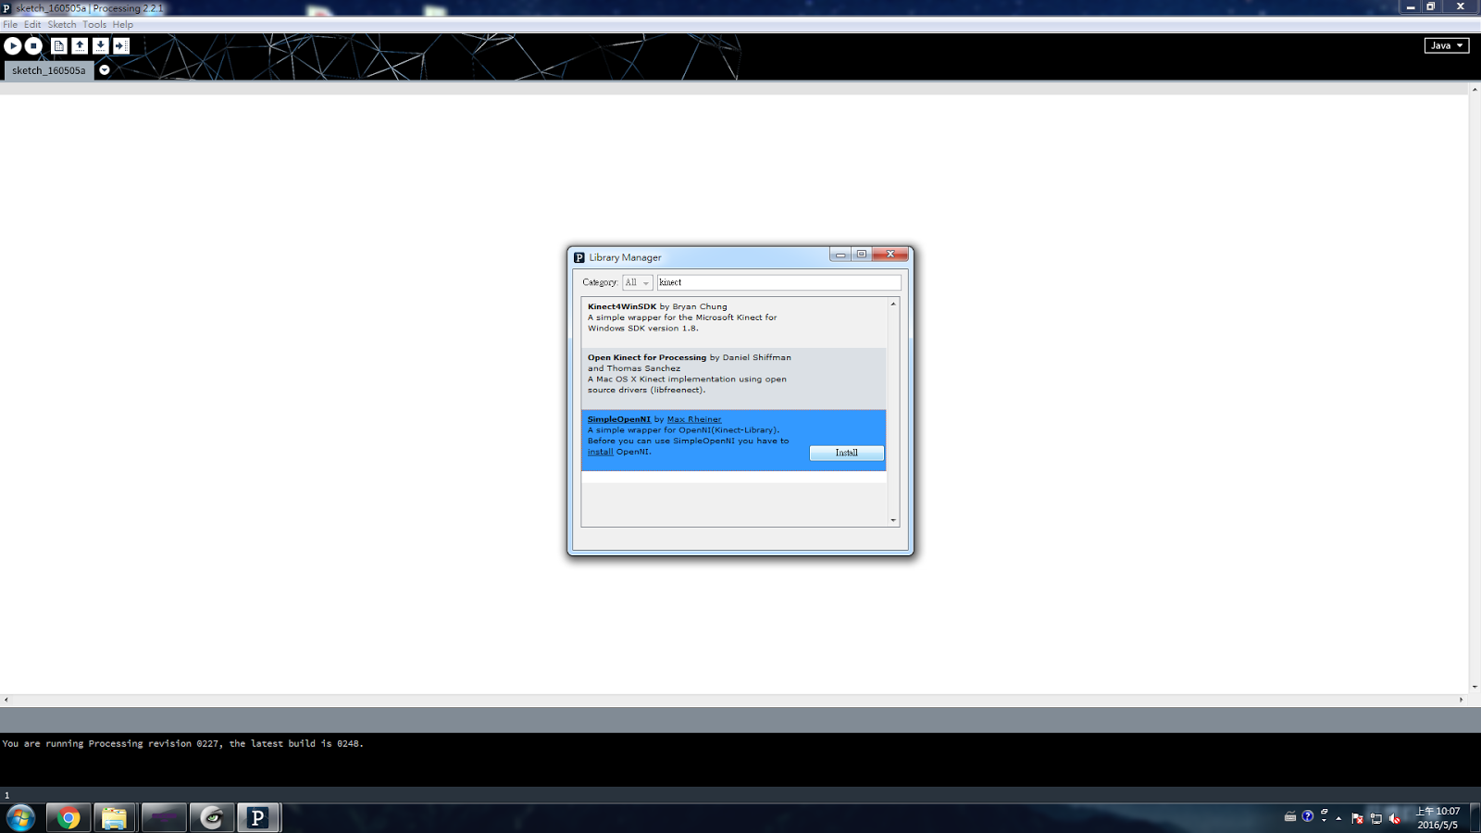
Task: Export the application with the right-arrow icon
Action: (121, 45)
